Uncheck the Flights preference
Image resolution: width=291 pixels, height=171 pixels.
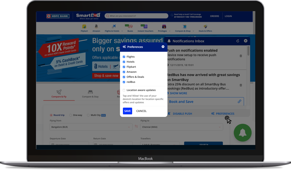pyautogui.click(x=124, y=57)
